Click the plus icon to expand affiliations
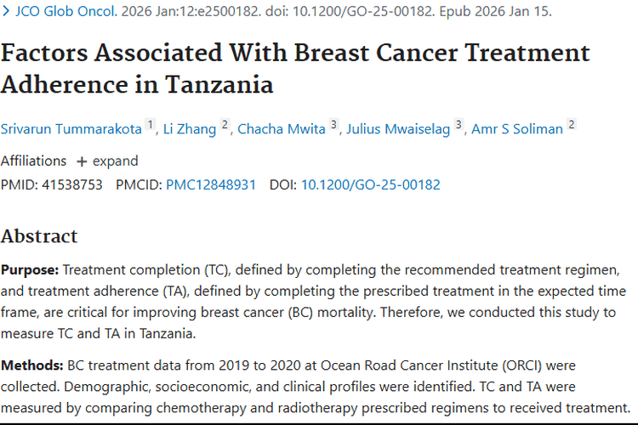Screen dimensions: 638x425 tap(82, 161)
